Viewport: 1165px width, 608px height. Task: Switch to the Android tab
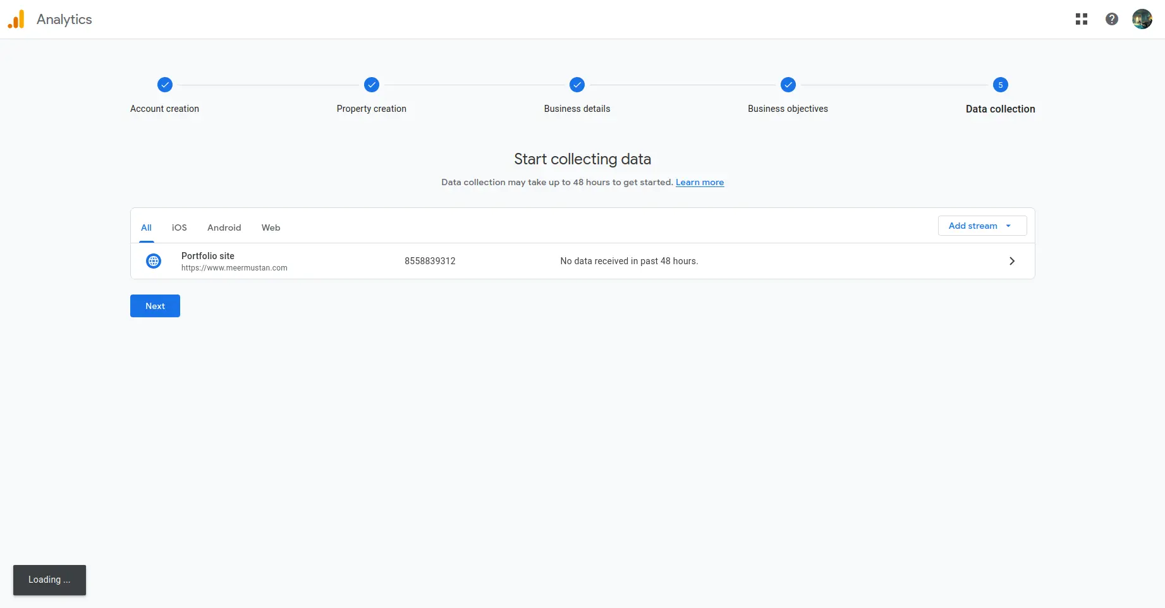point(224,228)
